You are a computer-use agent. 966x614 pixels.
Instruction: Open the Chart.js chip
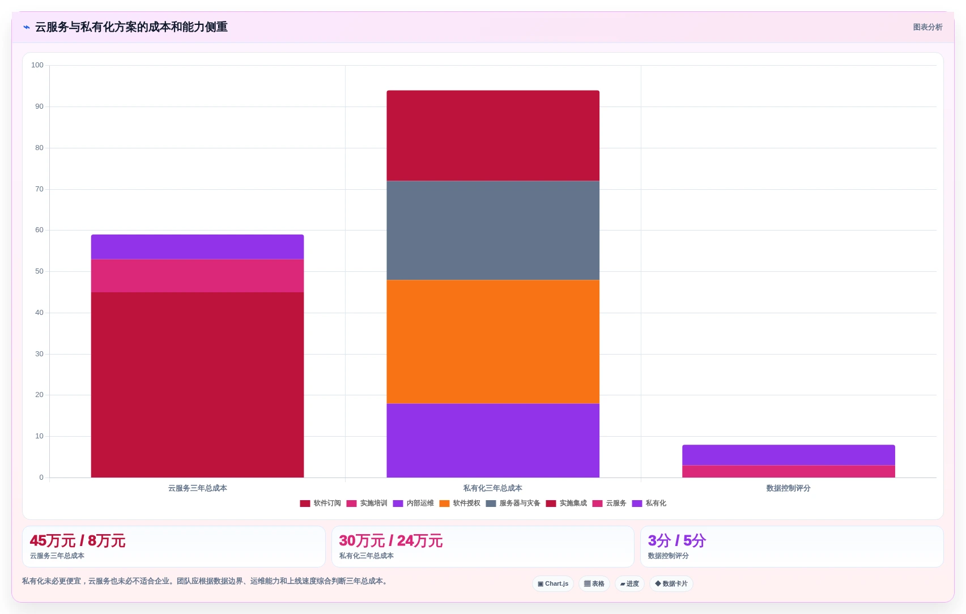pyautogui.click(x=553, y=583)
